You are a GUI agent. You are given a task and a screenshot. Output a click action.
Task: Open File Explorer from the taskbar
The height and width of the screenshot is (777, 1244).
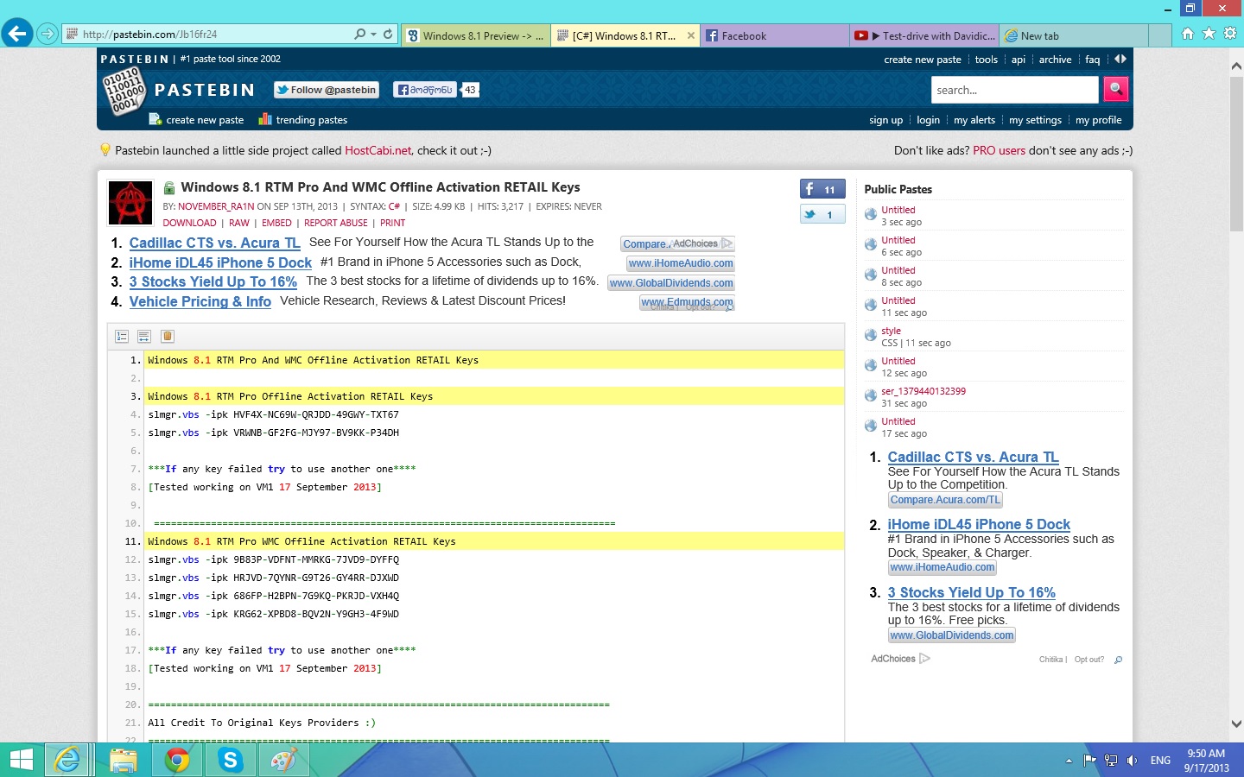(123, 760)
